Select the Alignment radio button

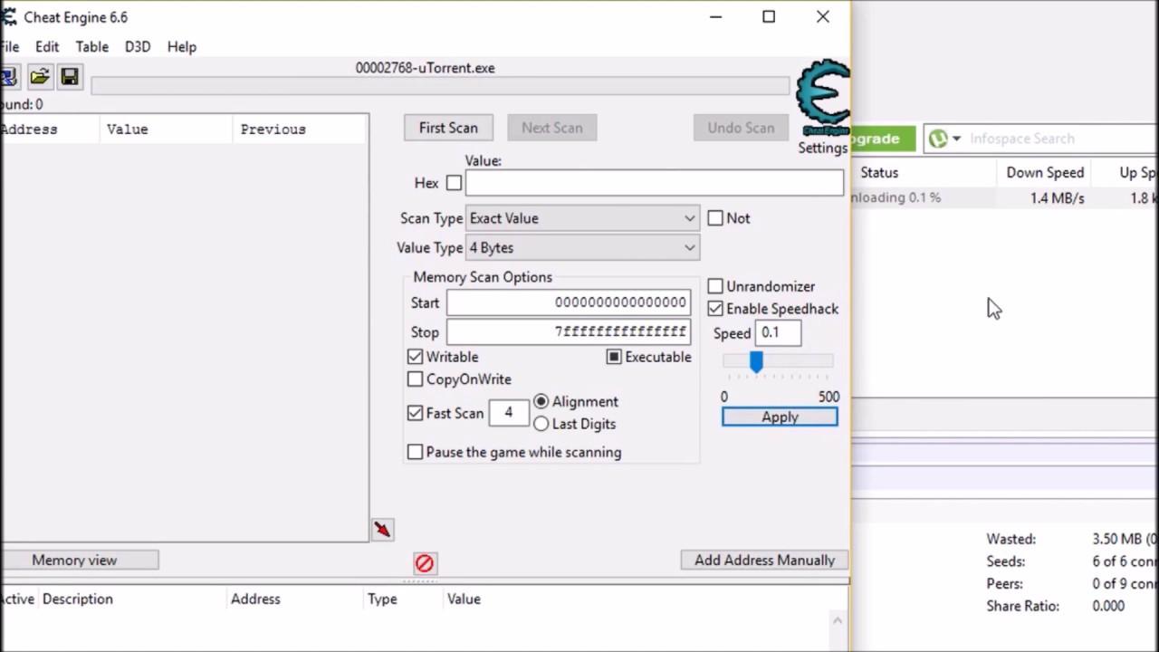point(541,401)
